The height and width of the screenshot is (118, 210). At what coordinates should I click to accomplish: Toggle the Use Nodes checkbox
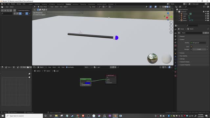point(67,67)
